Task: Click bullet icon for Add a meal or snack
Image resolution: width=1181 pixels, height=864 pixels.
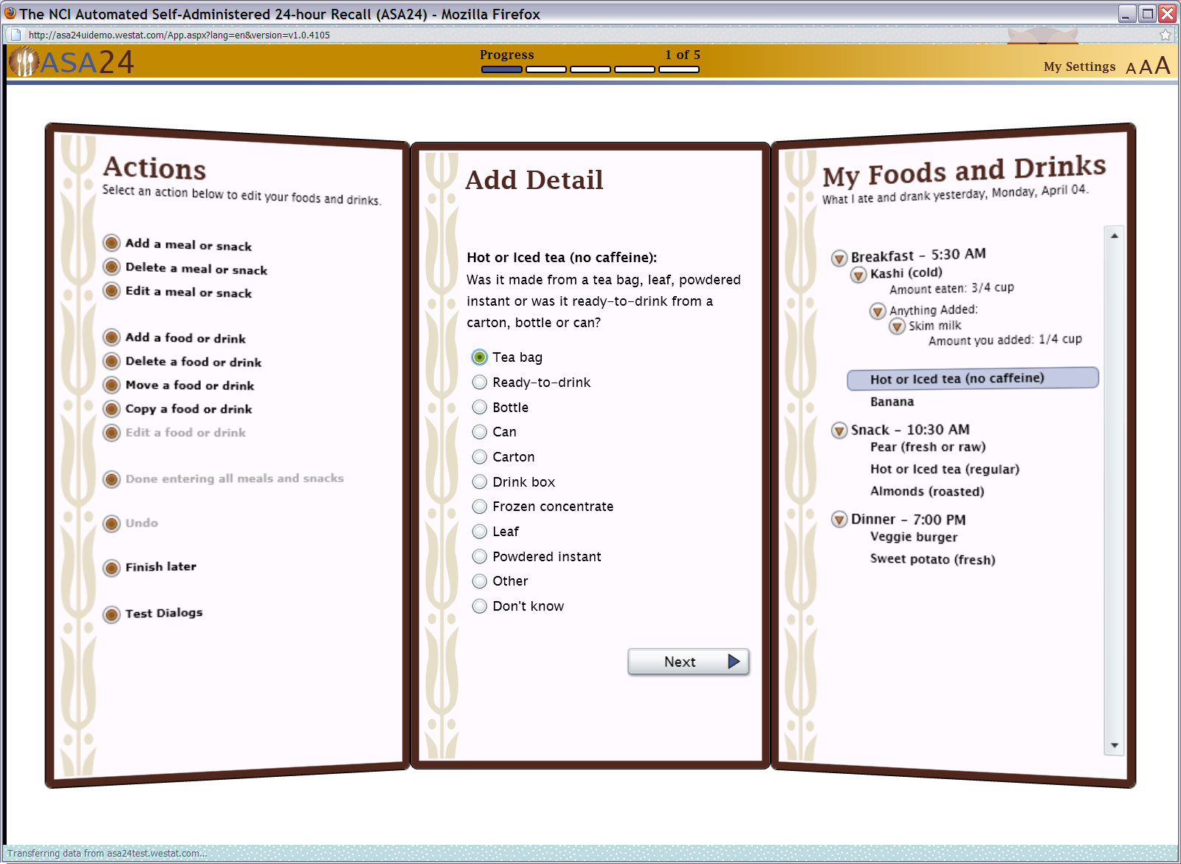Action: [111, 243]
